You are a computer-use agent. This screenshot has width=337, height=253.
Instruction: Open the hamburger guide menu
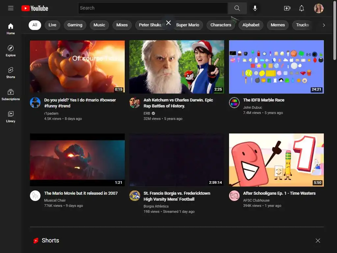(x=11, y=8)
